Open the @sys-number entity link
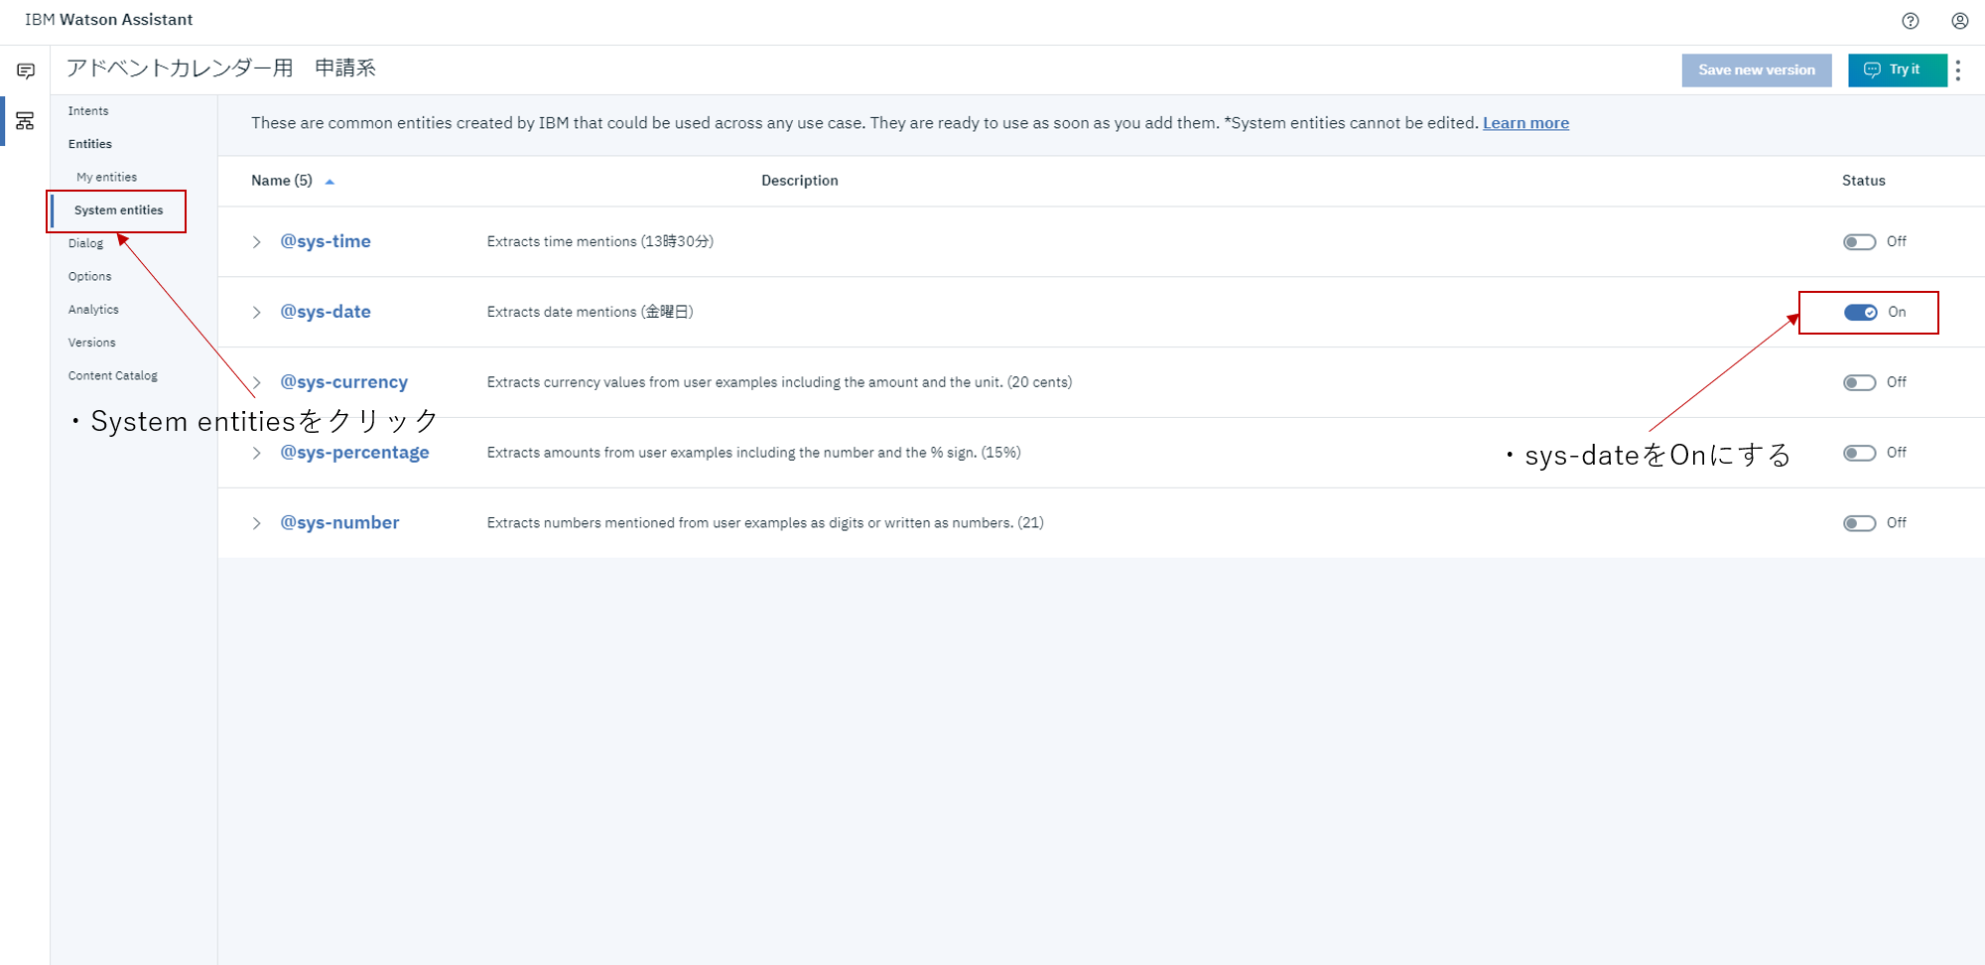This screenshot has width=1985, height=965. click(339, 523)
